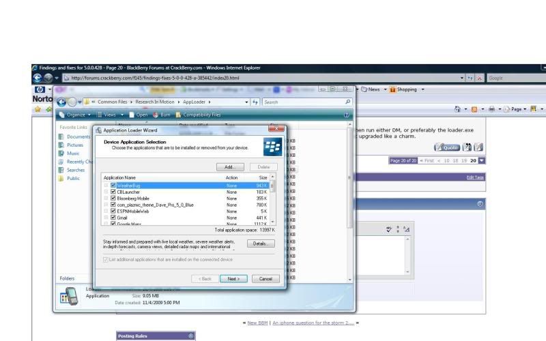
Task: Click the red stop button beside address bar
Action: pos(479,78)
